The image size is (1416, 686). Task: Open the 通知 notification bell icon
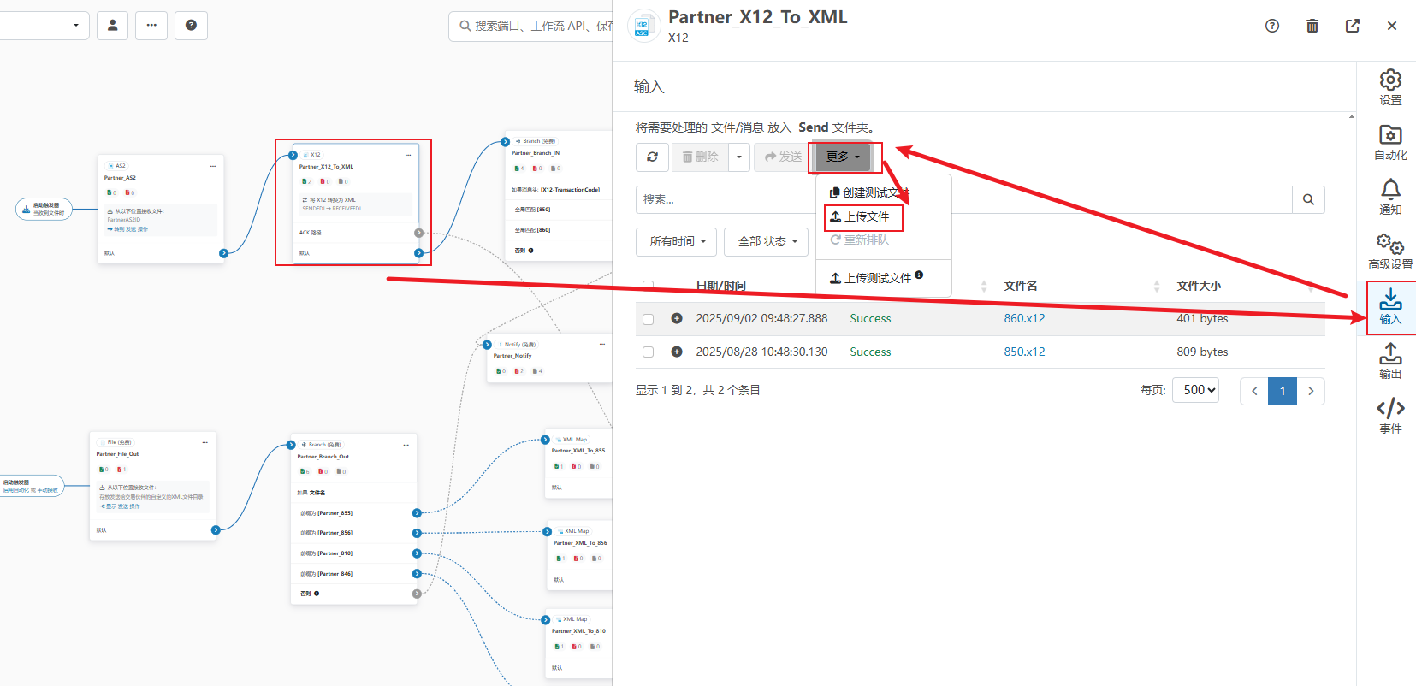[1390, 197]
